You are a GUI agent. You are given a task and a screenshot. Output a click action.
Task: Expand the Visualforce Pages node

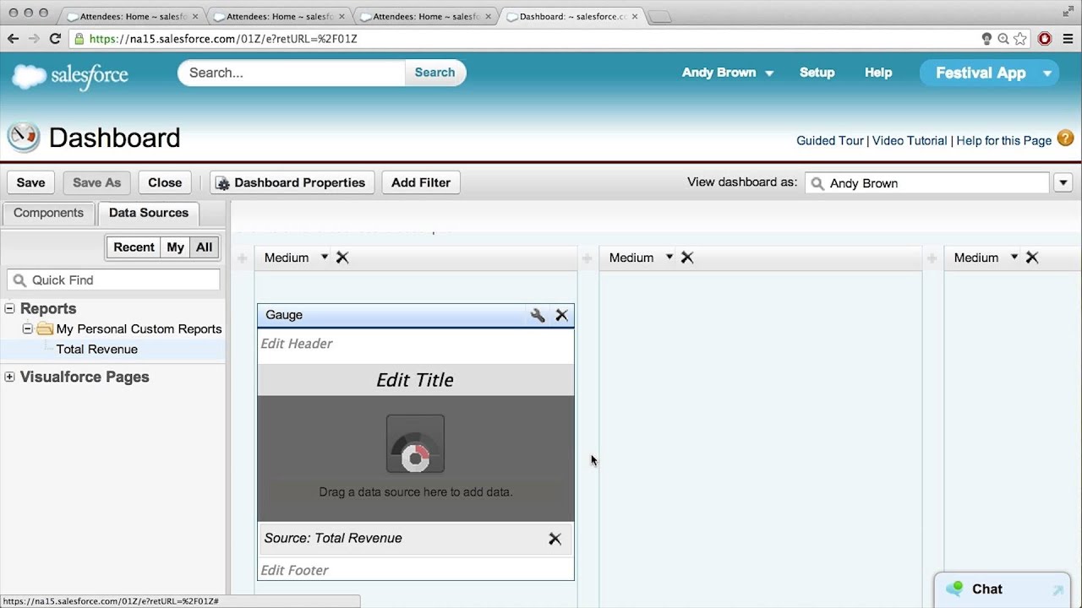pos(10,377)
